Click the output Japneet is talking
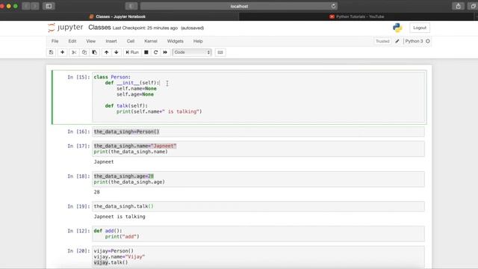 click(119, 217)
